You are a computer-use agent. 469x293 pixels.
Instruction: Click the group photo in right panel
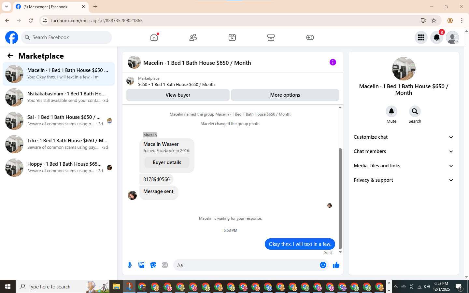coord(404,69)
